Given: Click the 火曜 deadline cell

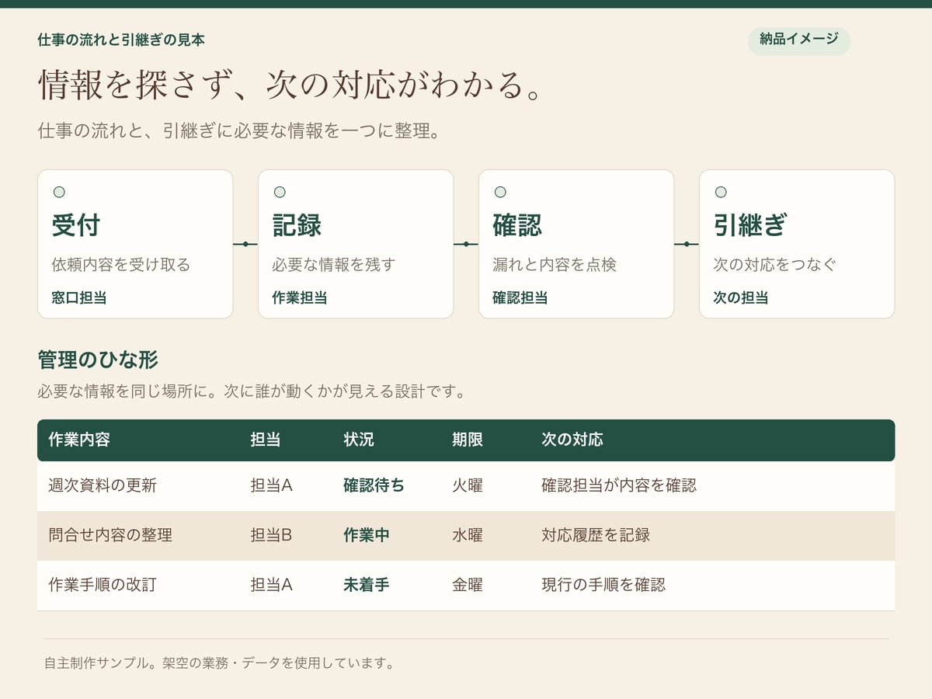Looking at the screenshot, I should 468,485.
